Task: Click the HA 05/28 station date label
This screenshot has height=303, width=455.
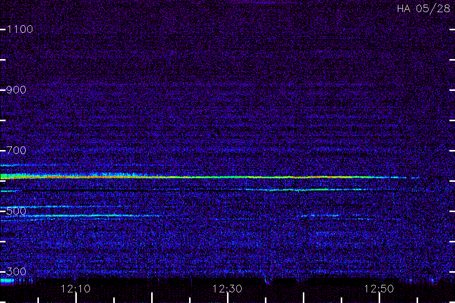Action: tap(423, 9)
